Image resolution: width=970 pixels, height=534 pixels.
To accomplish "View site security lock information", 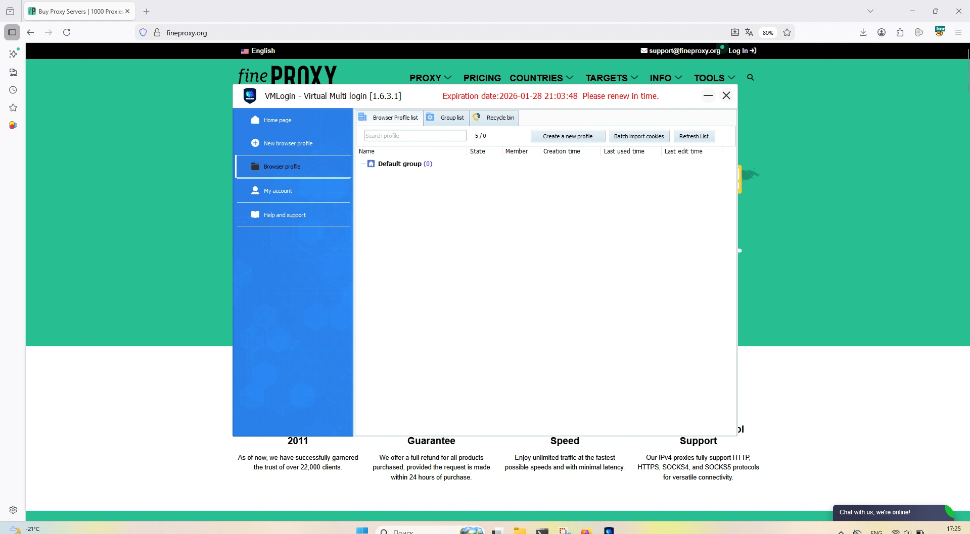I will pos(157,33).
